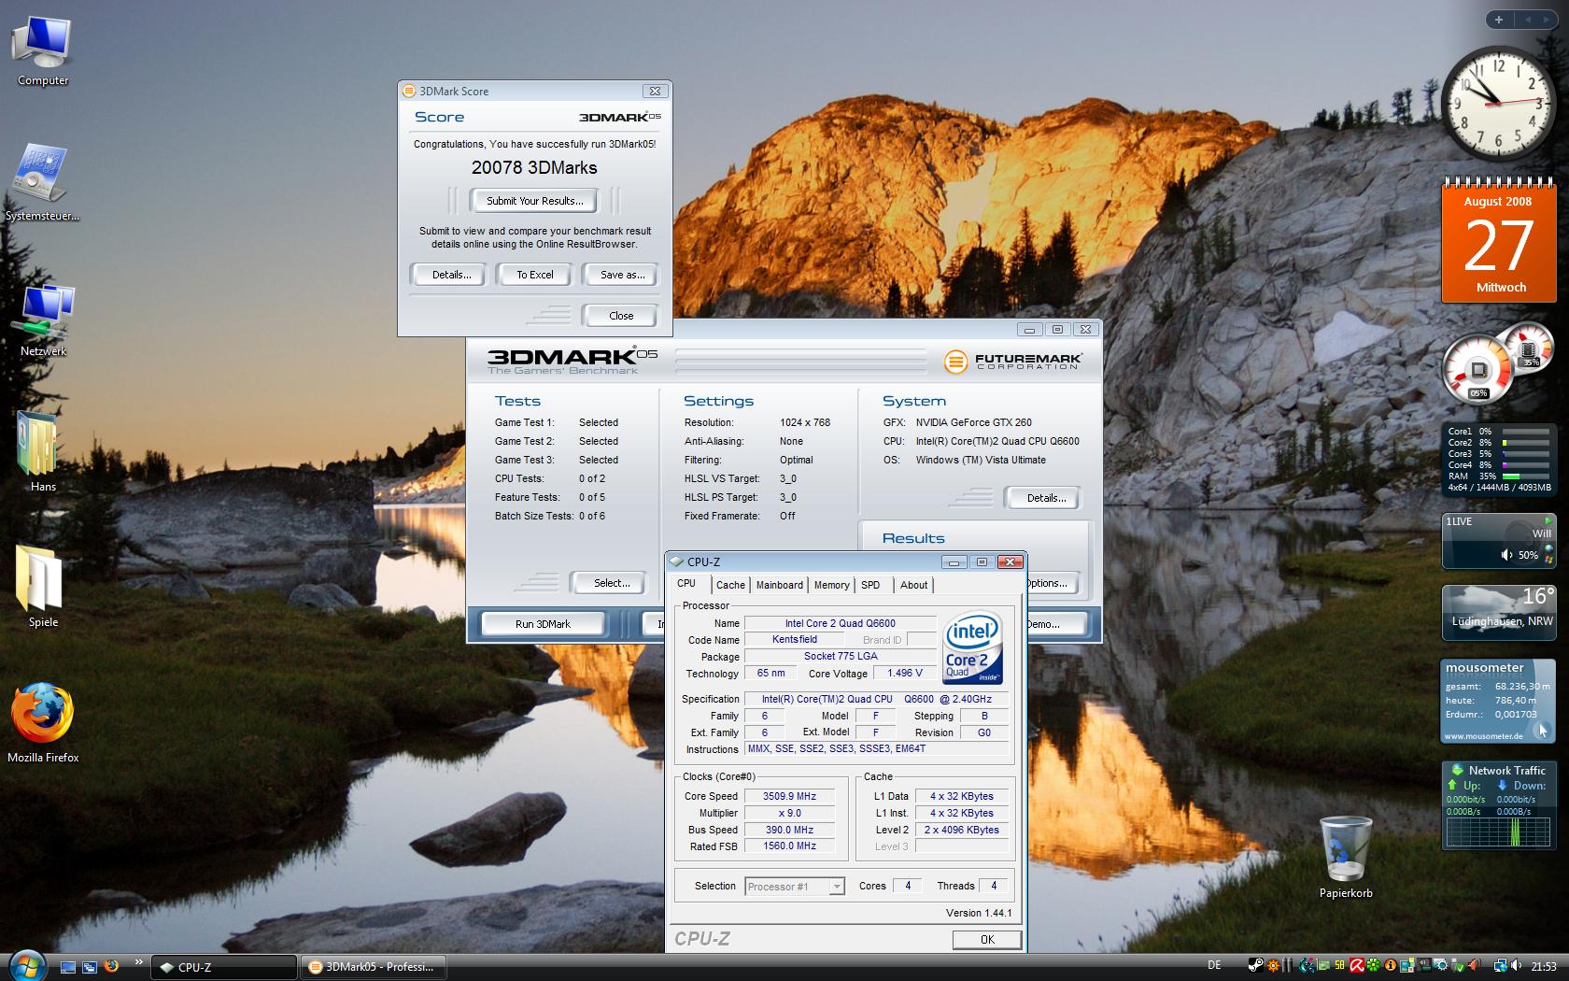Click the DE language bar indicator
The width and height of the screenshot is (1569, 981).
coord(1214,965)
